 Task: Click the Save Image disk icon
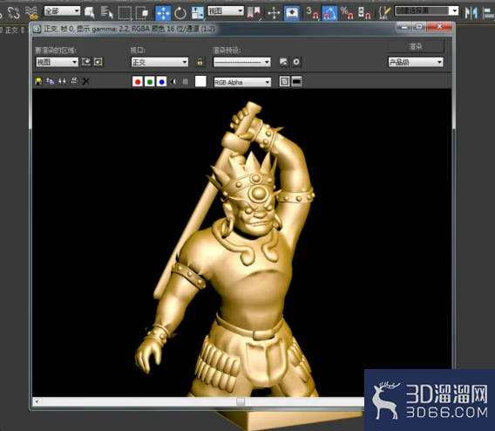[x=38, y=81]
